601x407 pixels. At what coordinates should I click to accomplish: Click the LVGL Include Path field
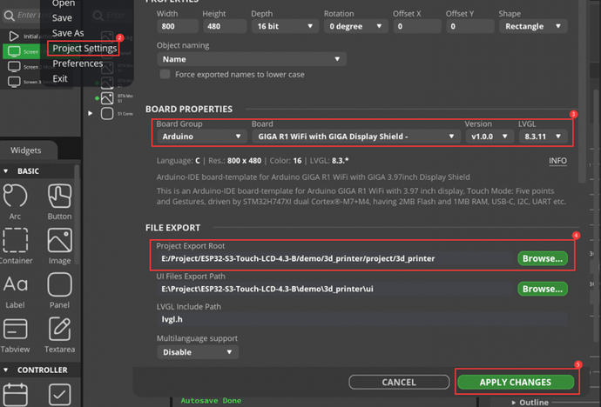click(x=361, y=319)
